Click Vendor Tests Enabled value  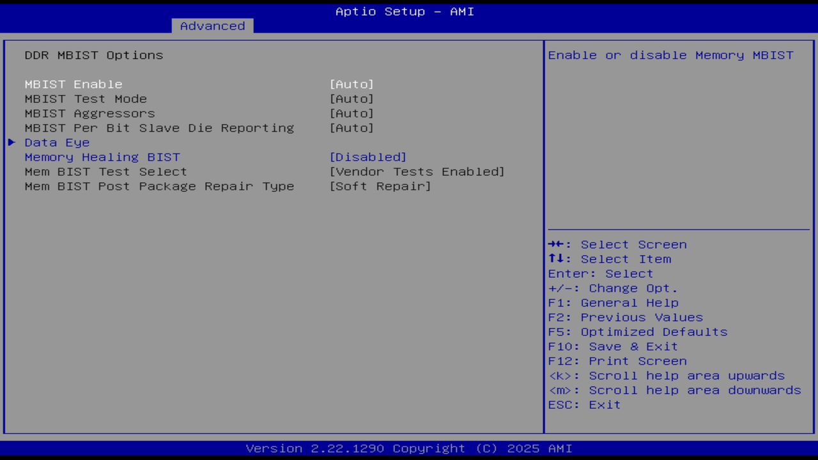(x=417, y=171)
